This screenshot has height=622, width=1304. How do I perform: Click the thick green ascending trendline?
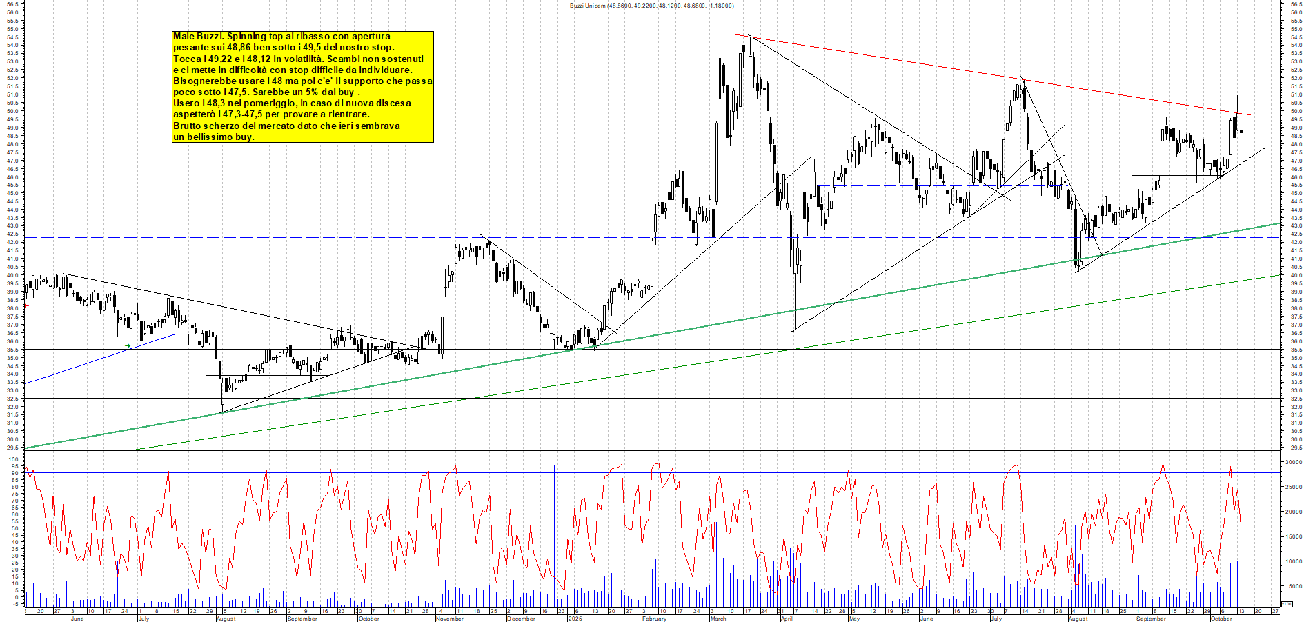coord(690,330)
